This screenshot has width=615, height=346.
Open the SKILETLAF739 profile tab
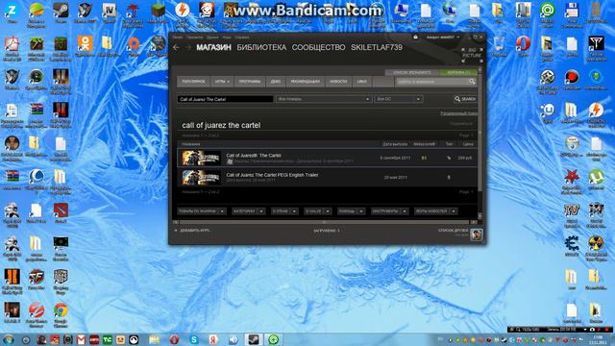pyautogui.click(x=377, y=47)
